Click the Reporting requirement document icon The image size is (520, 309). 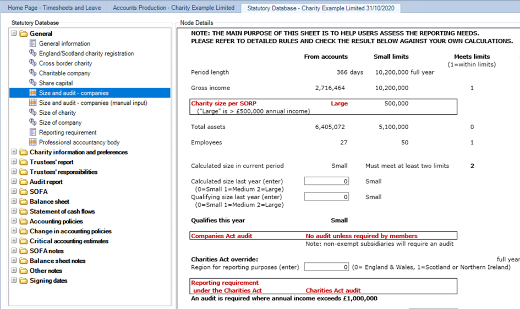(x=32, y=132)
